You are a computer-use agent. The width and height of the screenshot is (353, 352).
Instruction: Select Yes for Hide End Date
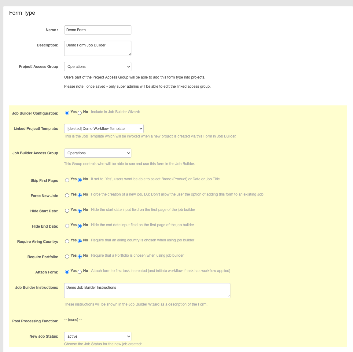[x=67, y=226]
